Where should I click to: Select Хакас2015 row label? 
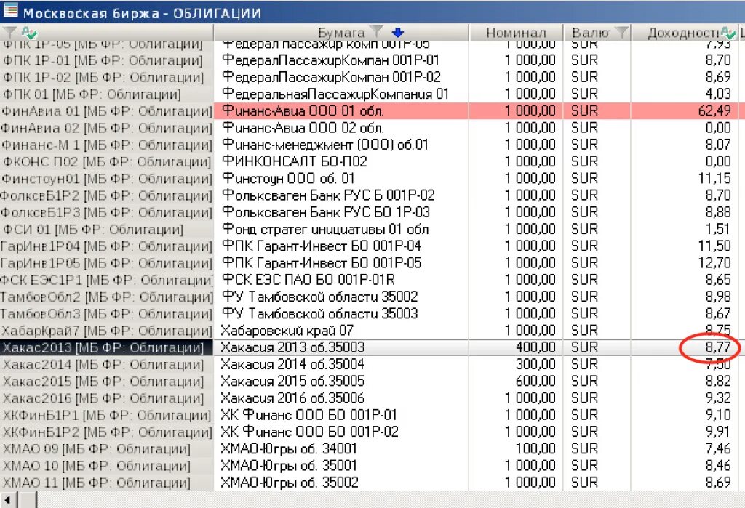tap(107, 382)
